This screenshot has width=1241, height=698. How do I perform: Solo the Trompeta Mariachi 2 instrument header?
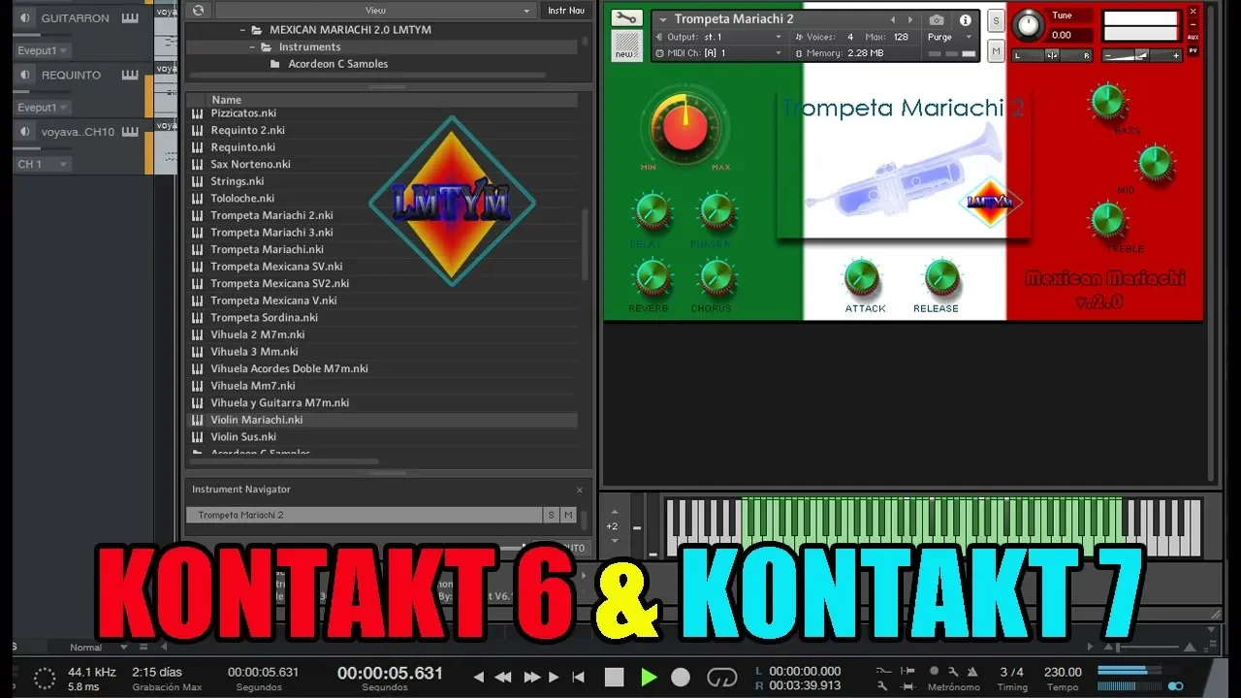996,21
